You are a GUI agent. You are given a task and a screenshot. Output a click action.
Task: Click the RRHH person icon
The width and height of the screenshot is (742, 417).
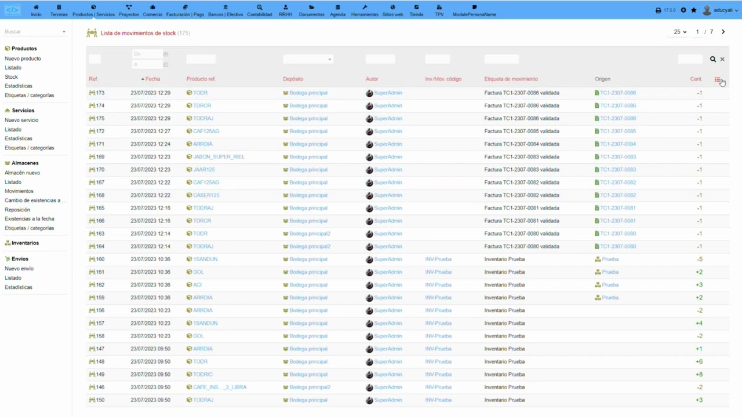[x=285, y=8]
